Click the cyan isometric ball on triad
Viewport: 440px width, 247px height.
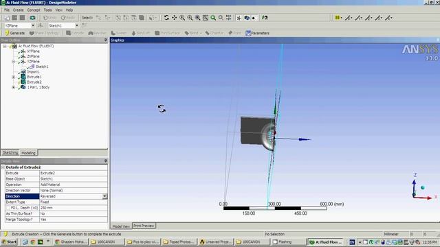pyautogui.click(x=423, y=187)
